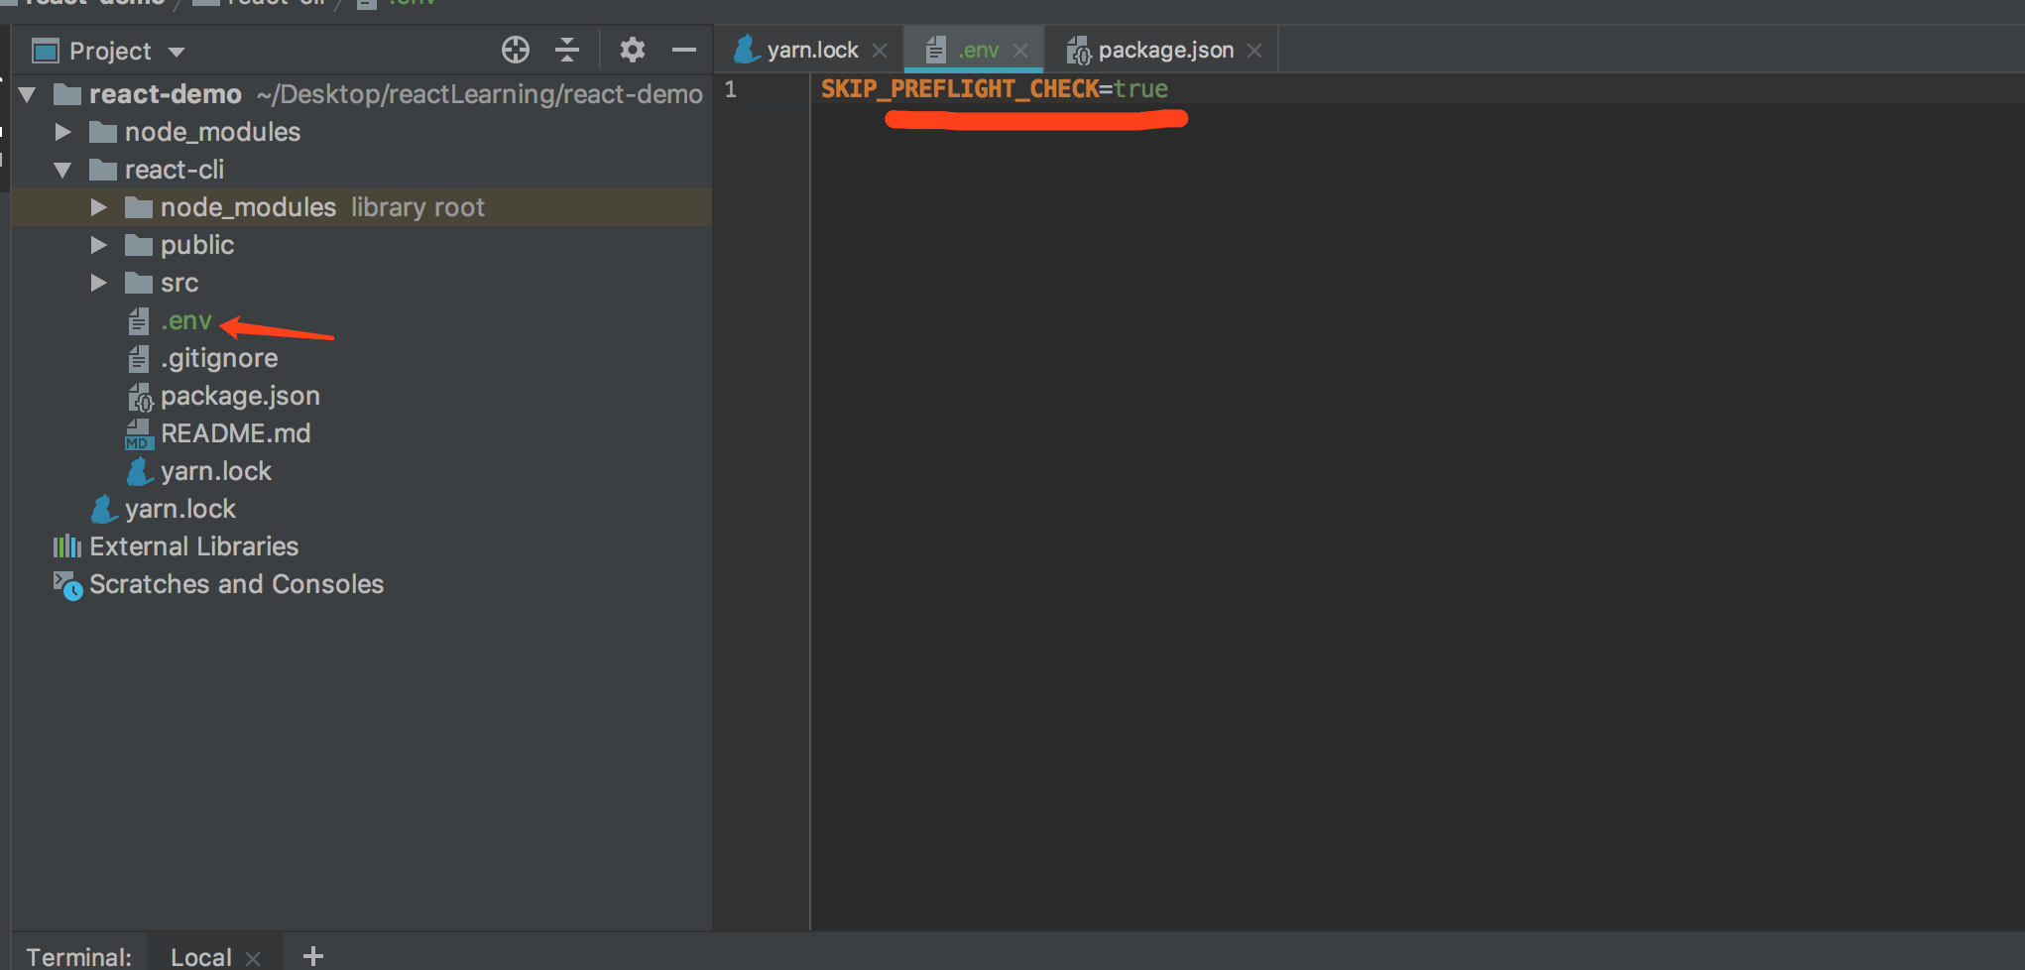
Task: Click the react-cli folder icon
Action: (103, 170)
